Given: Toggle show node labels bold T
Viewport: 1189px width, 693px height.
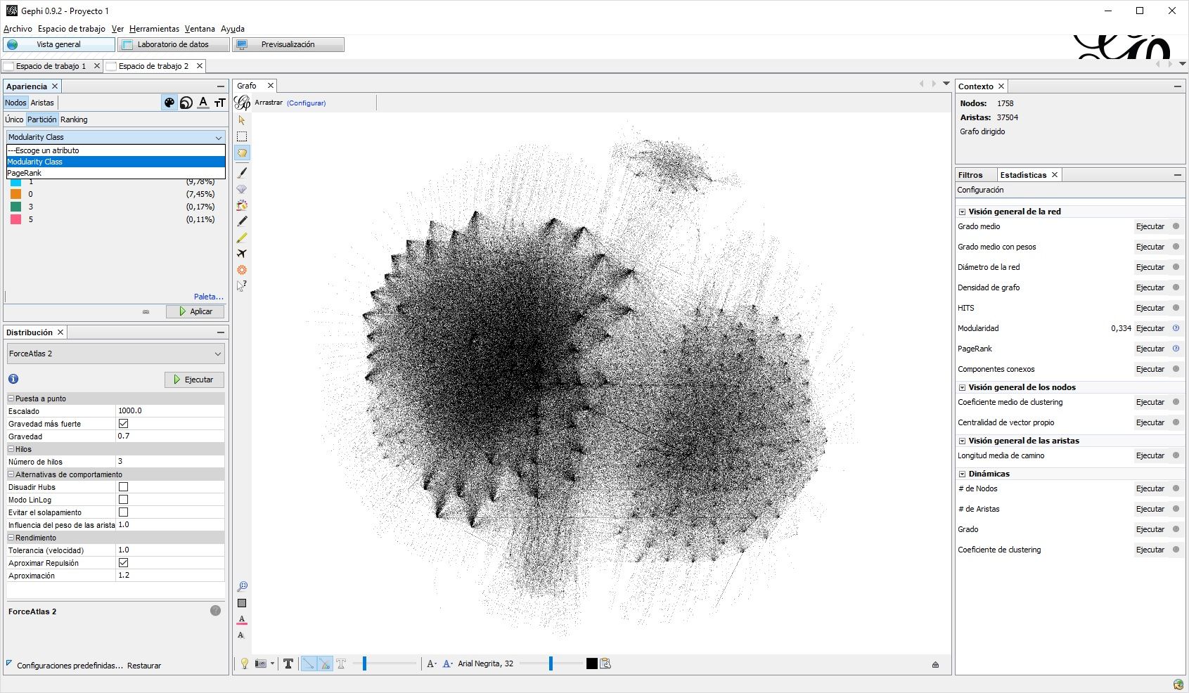Looking at the screenshot, I should [288, 663].
